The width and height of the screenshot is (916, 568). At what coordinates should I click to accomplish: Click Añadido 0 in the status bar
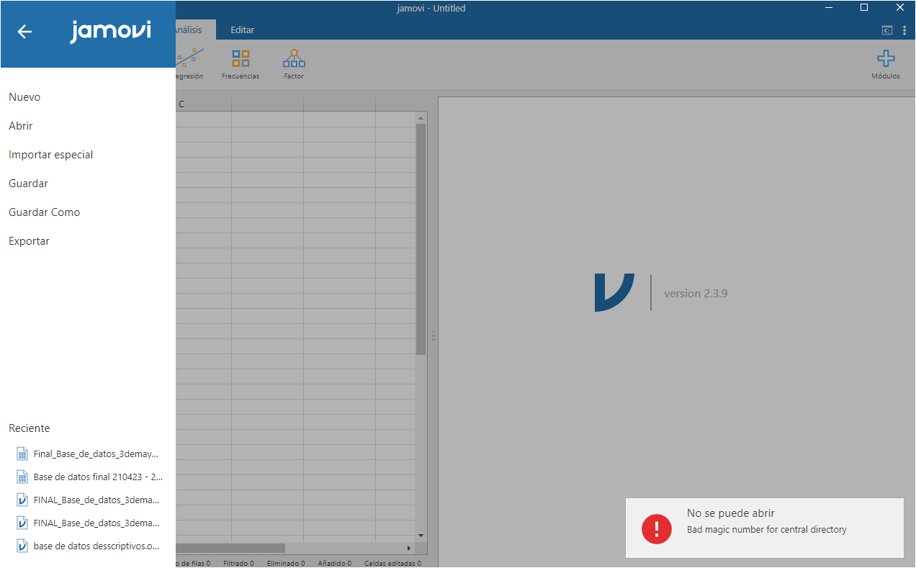point(335,564)
